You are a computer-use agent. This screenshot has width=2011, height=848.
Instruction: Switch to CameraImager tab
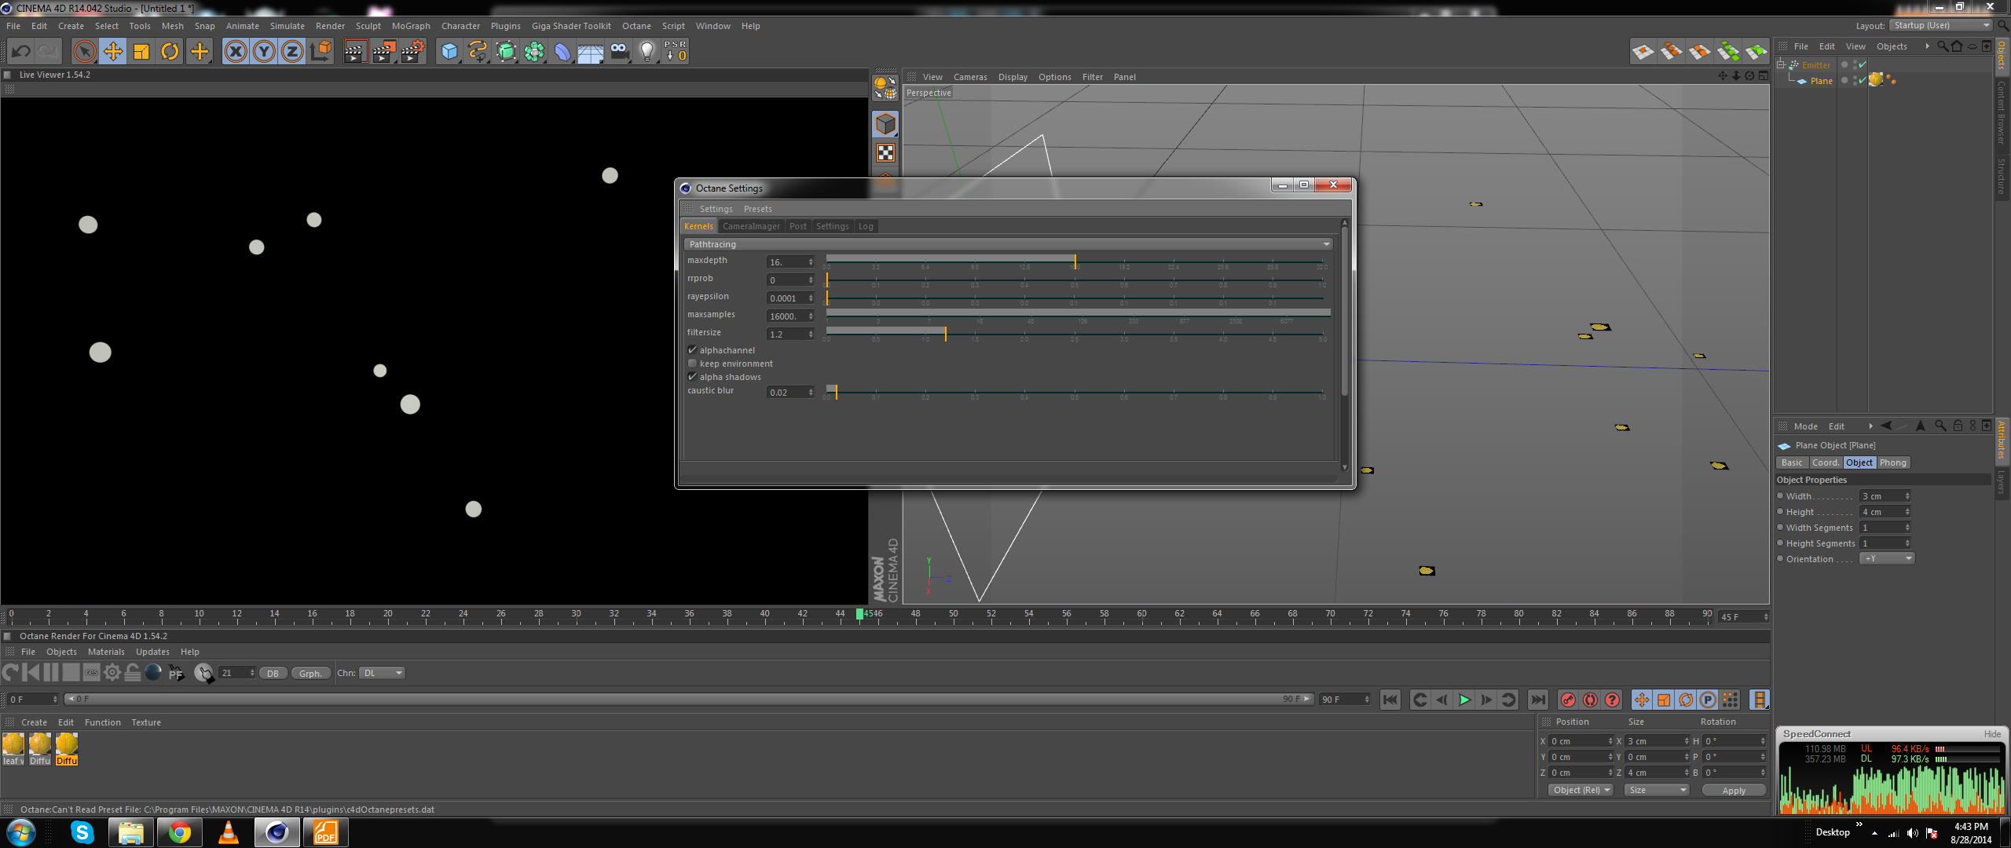(x=751, y=226)
